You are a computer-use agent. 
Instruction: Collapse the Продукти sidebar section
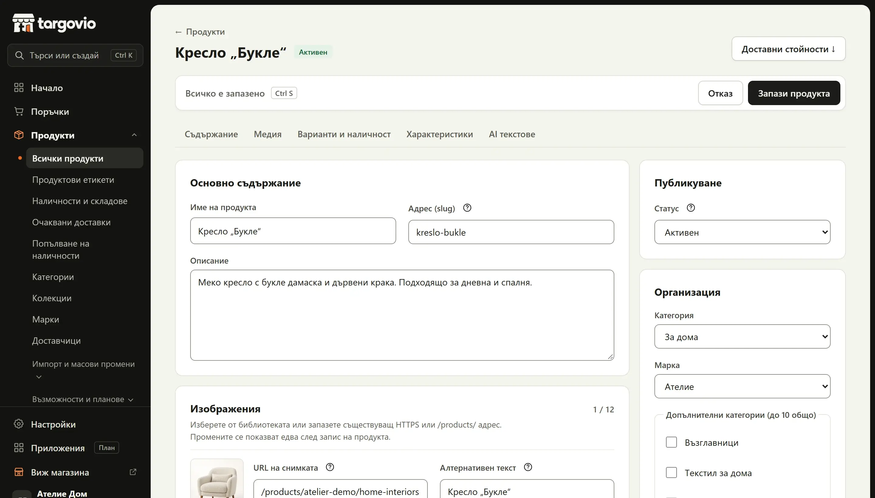(x=134, y=135)
